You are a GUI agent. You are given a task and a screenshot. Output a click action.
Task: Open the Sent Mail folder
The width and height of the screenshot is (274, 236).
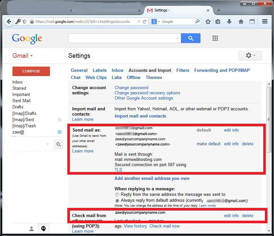(21, 101)
